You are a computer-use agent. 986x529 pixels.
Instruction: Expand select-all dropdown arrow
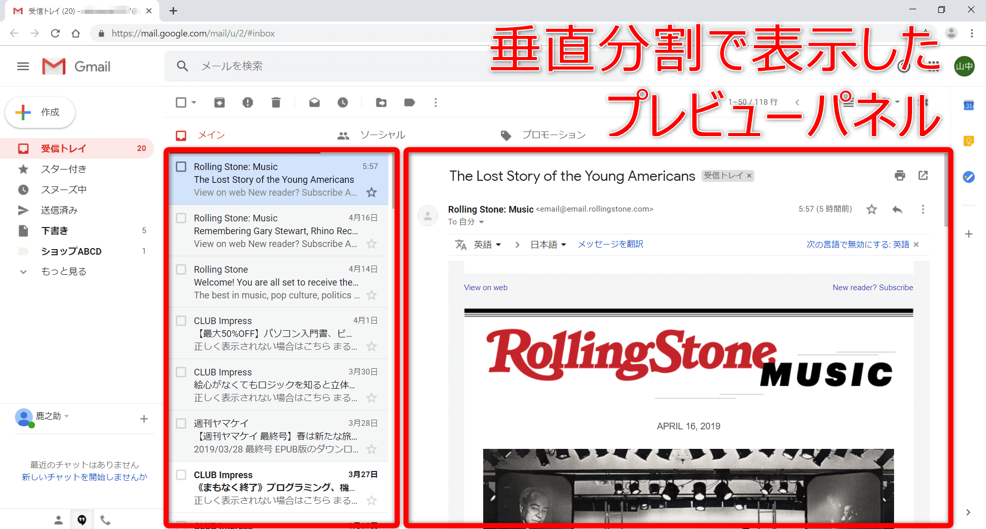point(194,103)
